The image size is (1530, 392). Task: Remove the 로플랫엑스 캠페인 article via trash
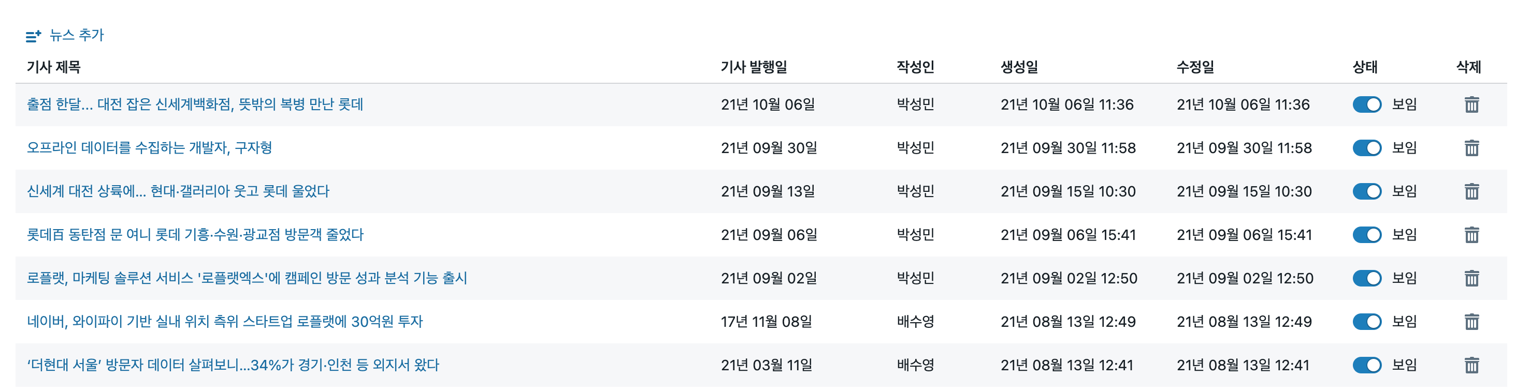coord(1470,278)
